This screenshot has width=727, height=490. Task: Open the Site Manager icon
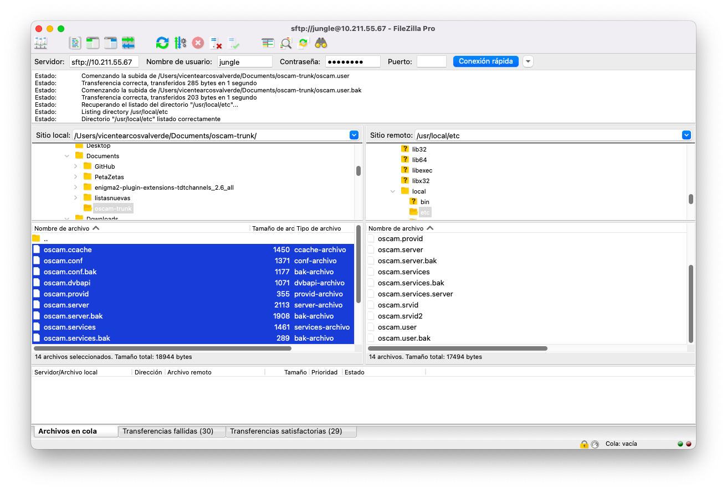click(41, 43)
